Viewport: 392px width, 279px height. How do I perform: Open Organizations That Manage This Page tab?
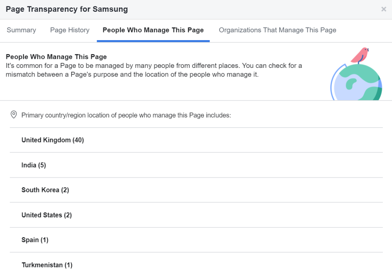(x=278, y=30)
